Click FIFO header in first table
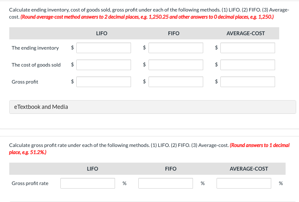 pyautogui.click(x=173, y=33)
